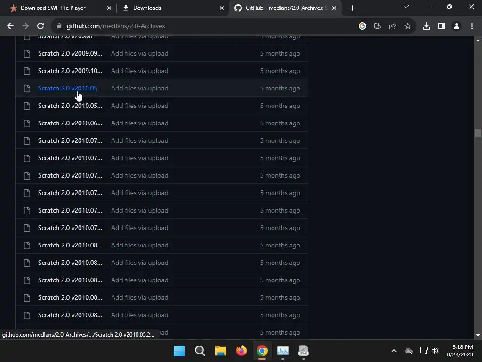Open the clock showing 5:18 PM
The height and width of the screenshot is (362, 482).
(x=459, y=351)
